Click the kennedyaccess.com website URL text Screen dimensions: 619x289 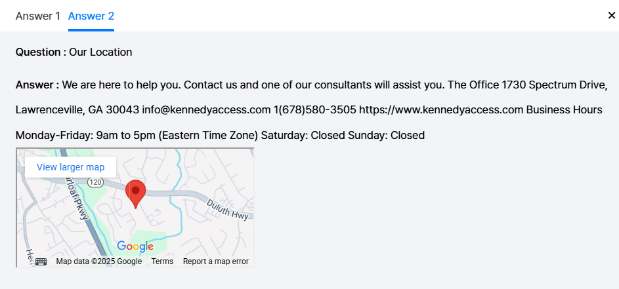[440, 109]
